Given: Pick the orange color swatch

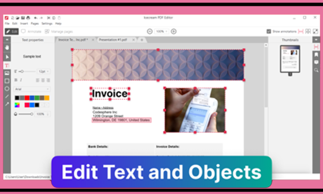Looking at the screenshot, I should (x=47, y=98).
